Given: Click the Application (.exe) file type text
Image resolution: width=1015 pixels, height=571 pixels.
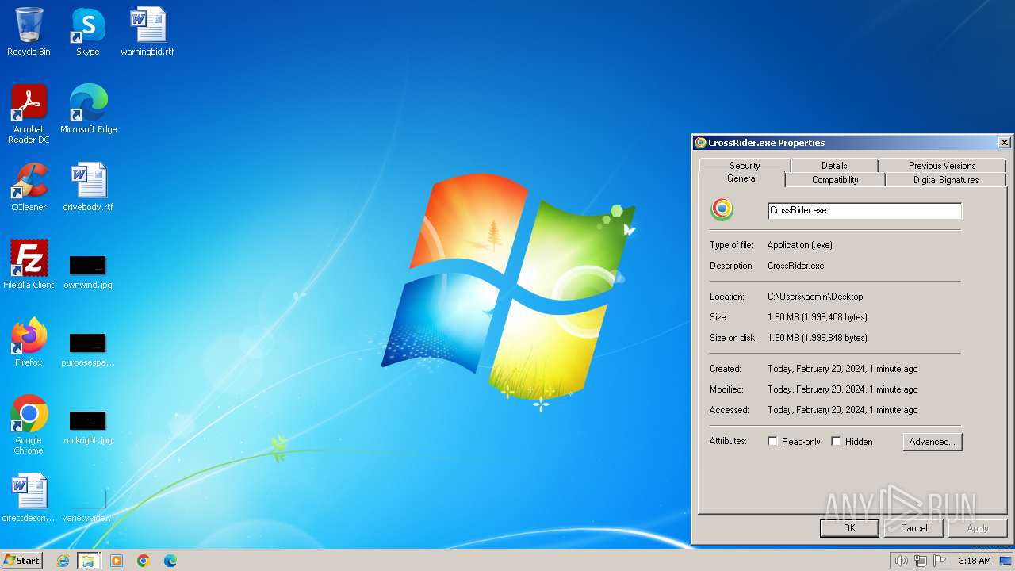Looking at the screenshot, I should pos(800,245).
